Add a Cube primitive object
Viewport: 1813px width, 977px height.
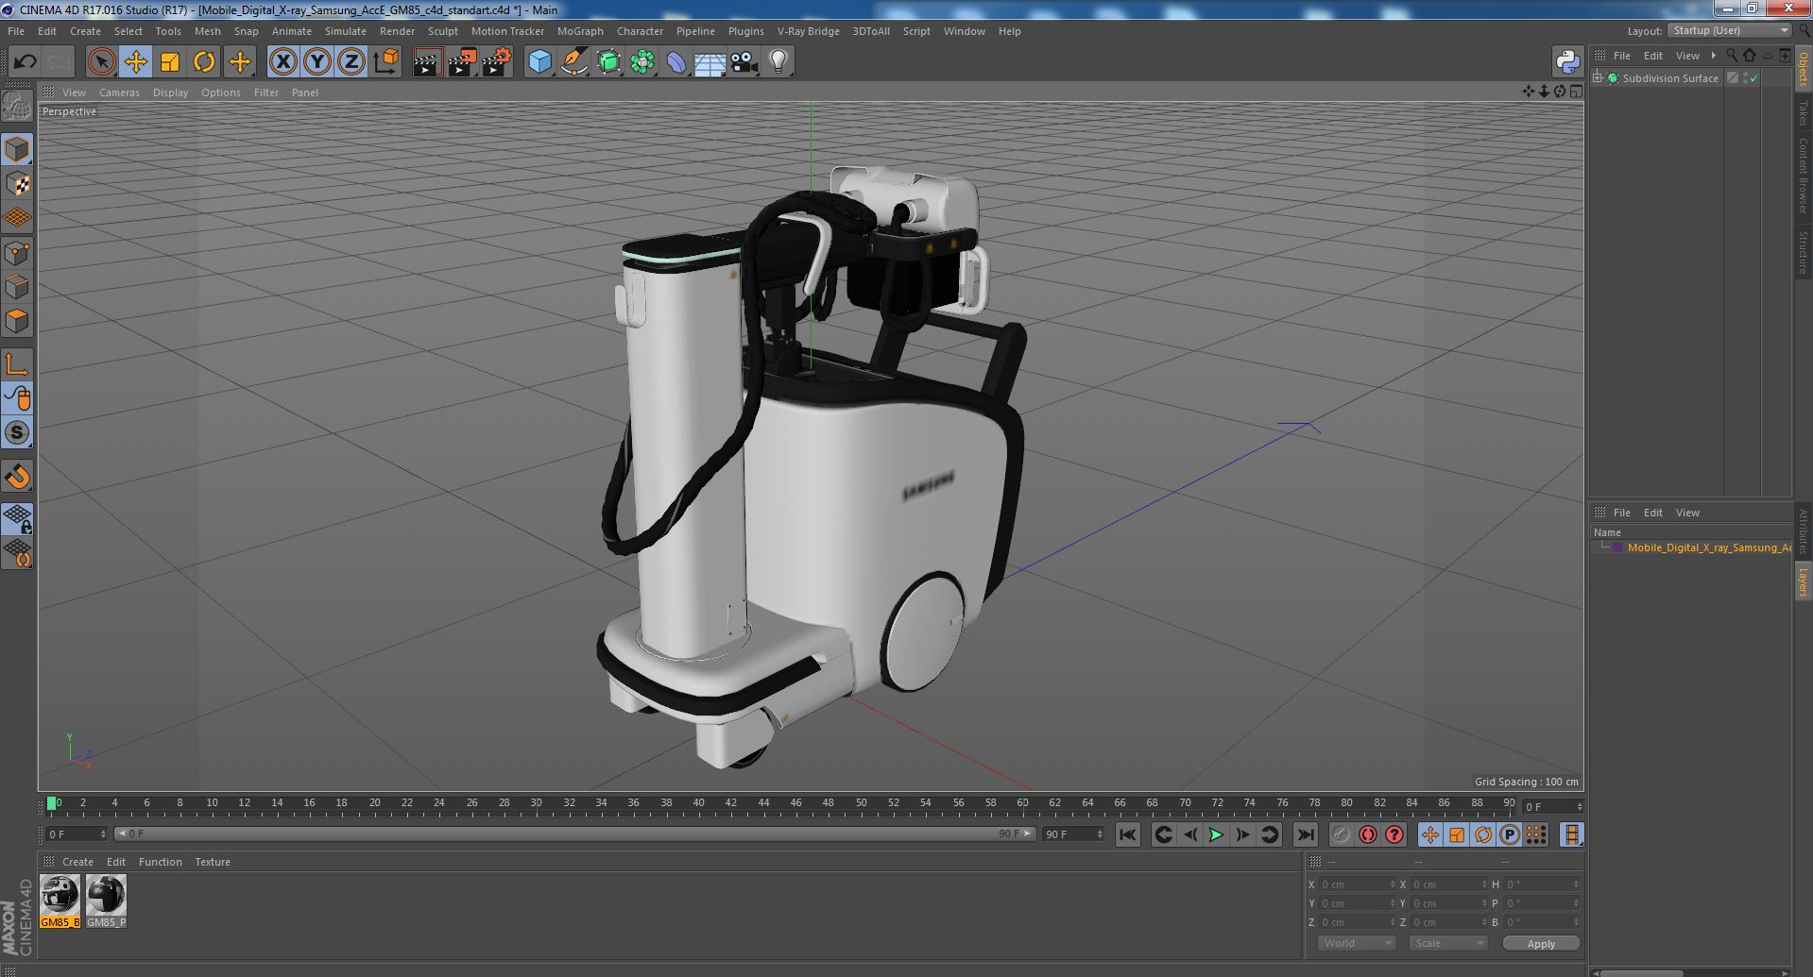pos(539,62)
